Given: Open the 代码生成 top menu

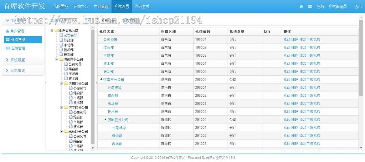Looking at the screenshot, I should (x=142, y=6).
